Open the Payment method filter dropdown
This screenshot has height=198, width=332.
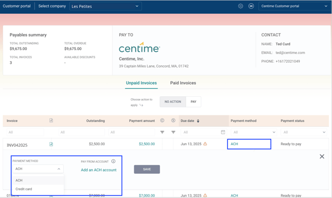coord(254,132)
